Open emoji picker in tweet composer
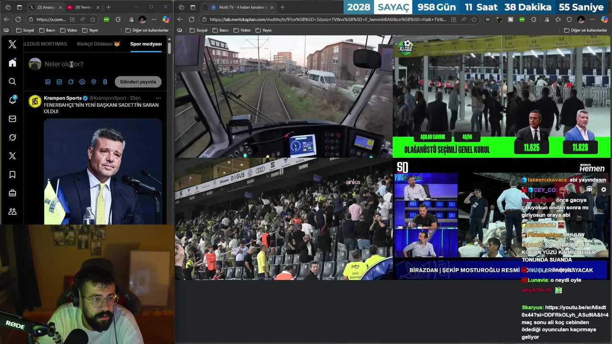The width and height of the screenshot is (612, 344). (82, 82)
